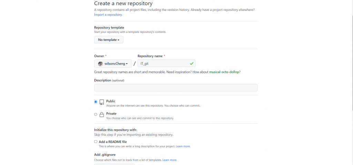Use suggested name musical-octo-dollop
The image size is (353, 165).
pos(224,72)
